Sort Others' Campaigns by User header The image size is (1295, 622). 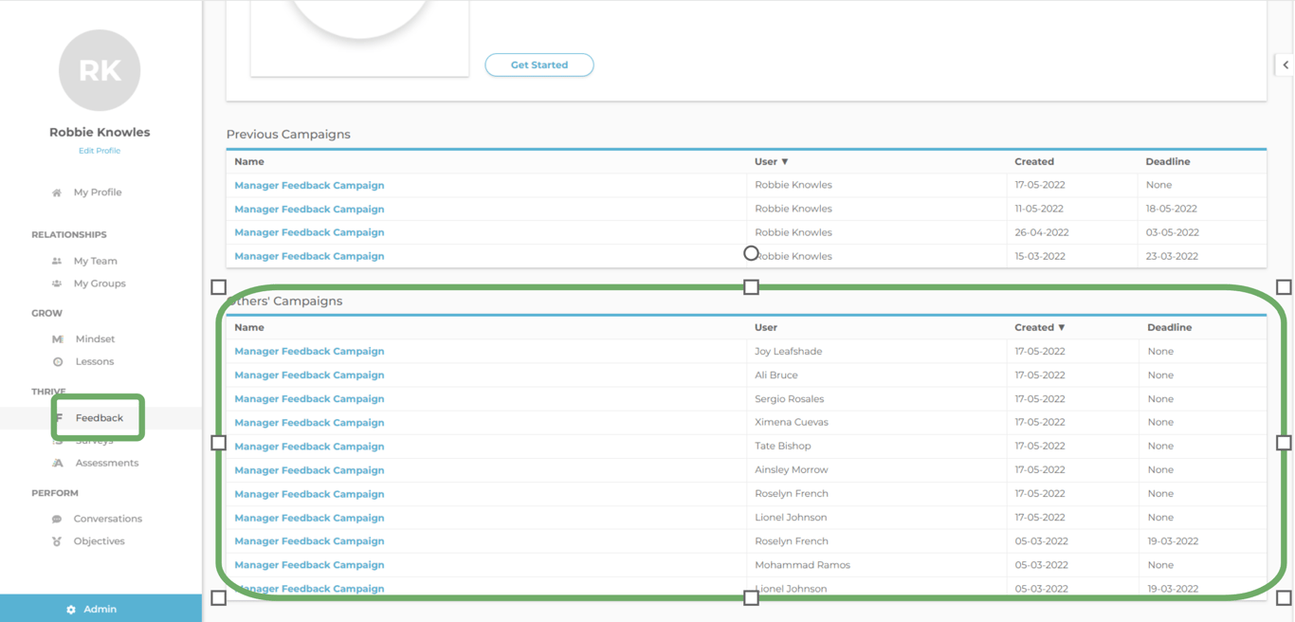tap(766, 327)
